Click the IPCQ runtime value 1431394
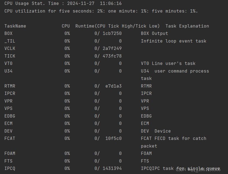The image size is (228, 174). tap(112, 169)
